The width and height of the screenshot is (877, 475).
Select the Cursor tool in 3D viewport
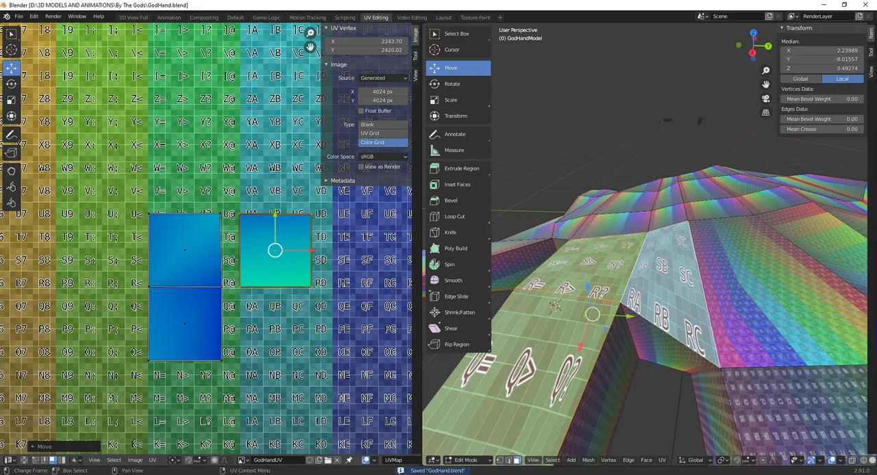pyautogui.click(x=458, y=49)
